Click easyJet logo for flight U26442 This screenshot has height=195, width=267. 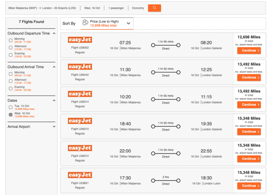pyautogui.click(x=80, y=67)
